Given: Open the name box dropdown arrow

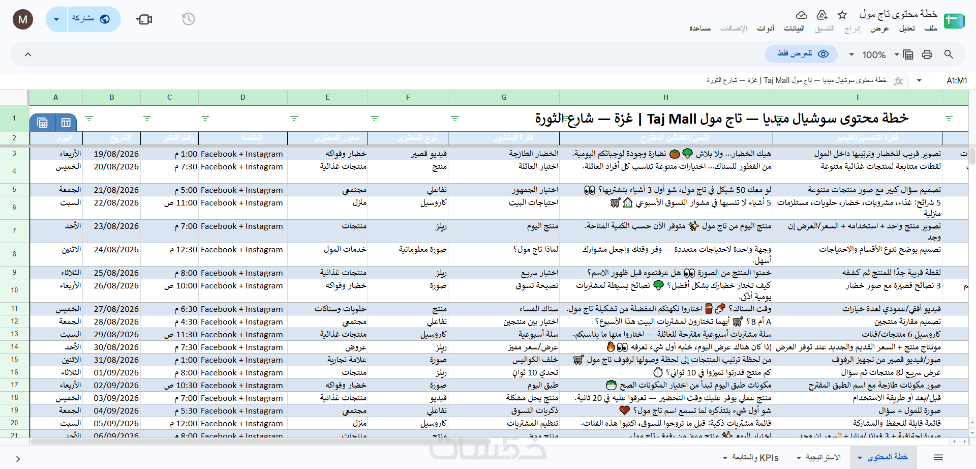Looking at the screenshot, I should pyautogui.click(x=919, y=80).
